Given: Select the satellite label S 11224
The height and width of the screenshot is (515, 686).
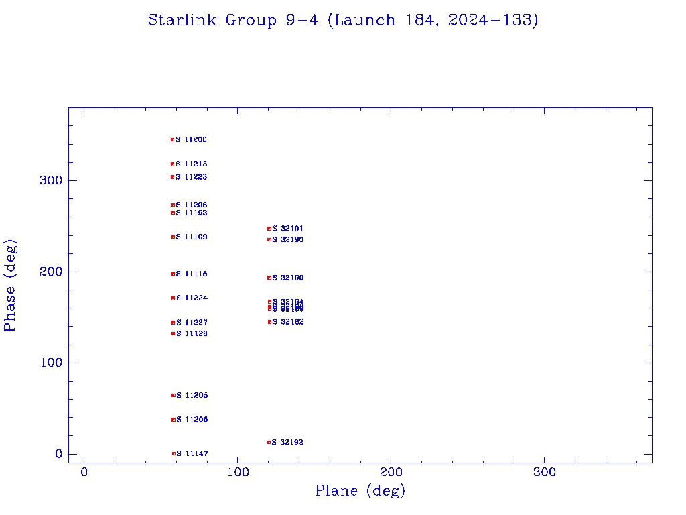Looking at the screenshot, I should [192, 298].
